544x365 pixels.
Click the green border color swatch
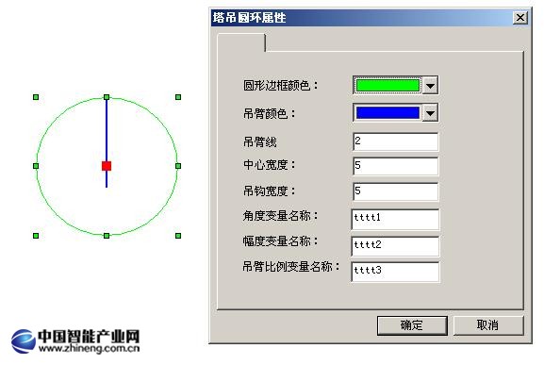pyautogui.click(x=387, y=85)
